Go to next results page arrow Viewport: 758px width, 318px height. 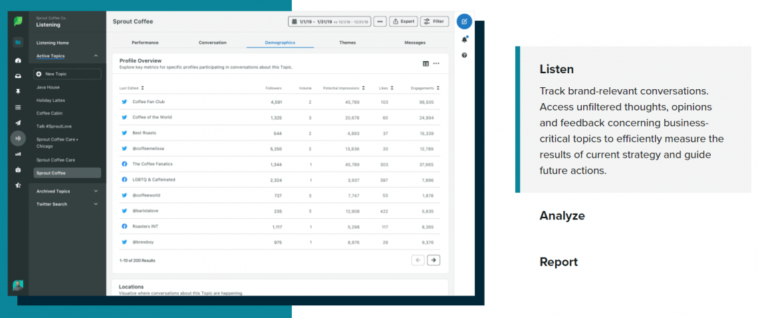[434, 260]
